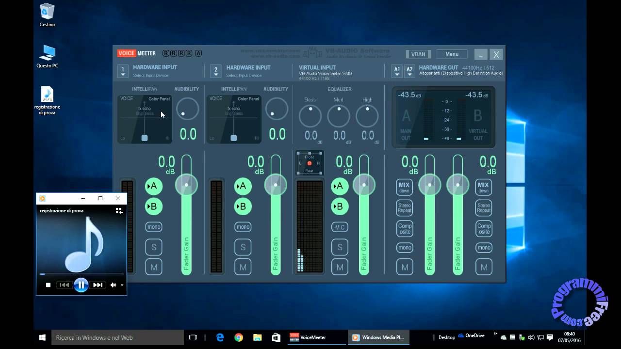Toggle bus A on hardware input 2
Screen dimensions: 621x349
click(x=243, y=186)
